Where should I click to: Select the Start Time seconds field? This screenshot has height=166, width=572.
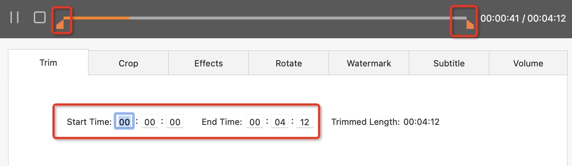click(x=175, y=122)
